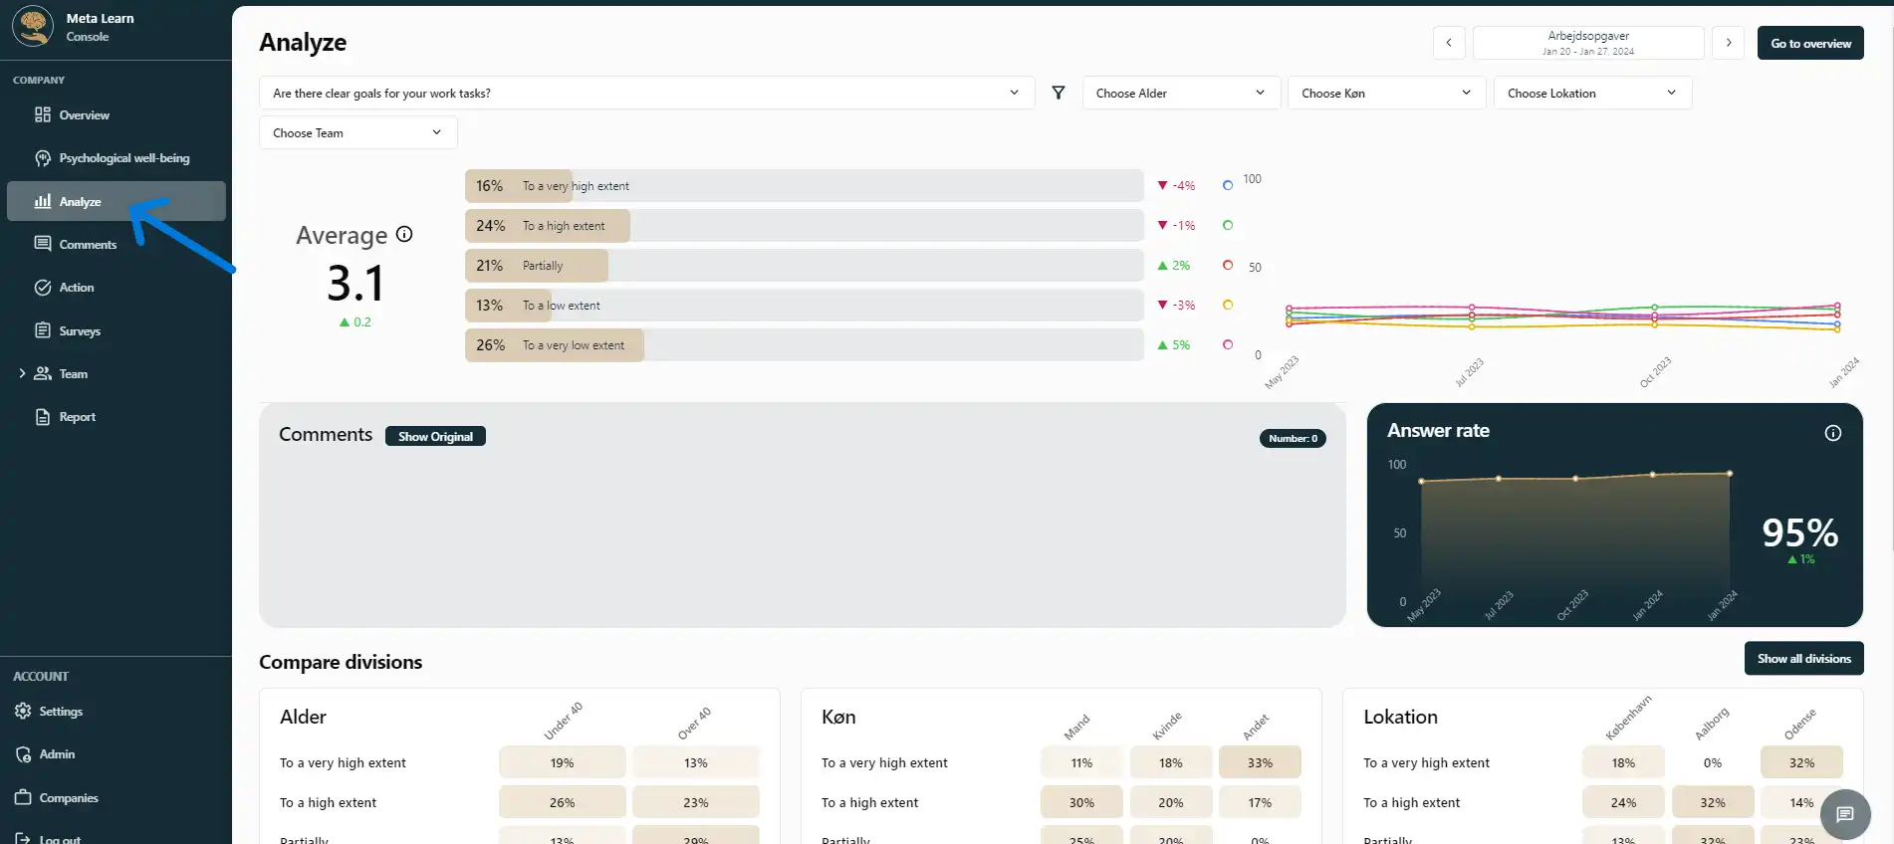Toggle green series circle for high extent
1894x844 pixels.
click(x=1228, y=225)
